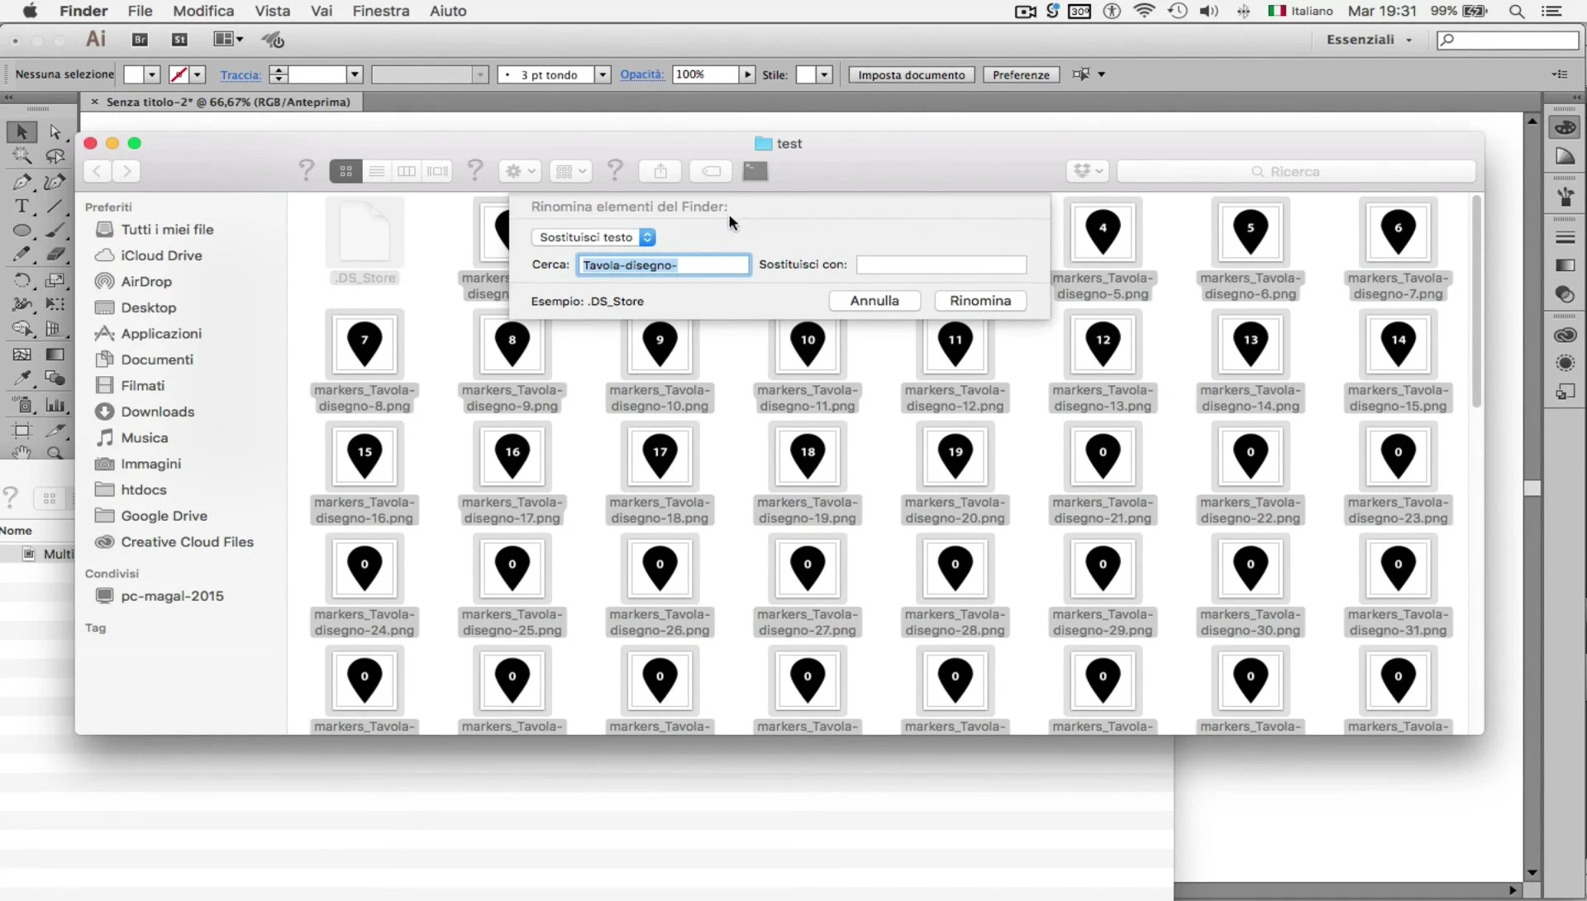The height and width of the screenshot is (901, 1587).
Task: Select the Type tool in toolbar
Action: [x=22, y=206]
